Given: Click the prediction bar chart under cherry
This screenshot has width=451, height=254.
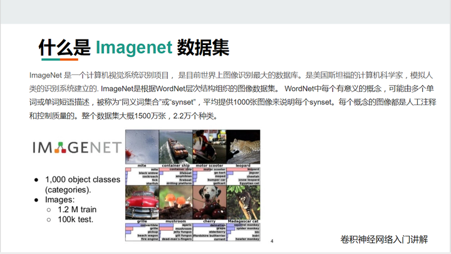Looking at the screenshot, I should click(x=209, y=232).
